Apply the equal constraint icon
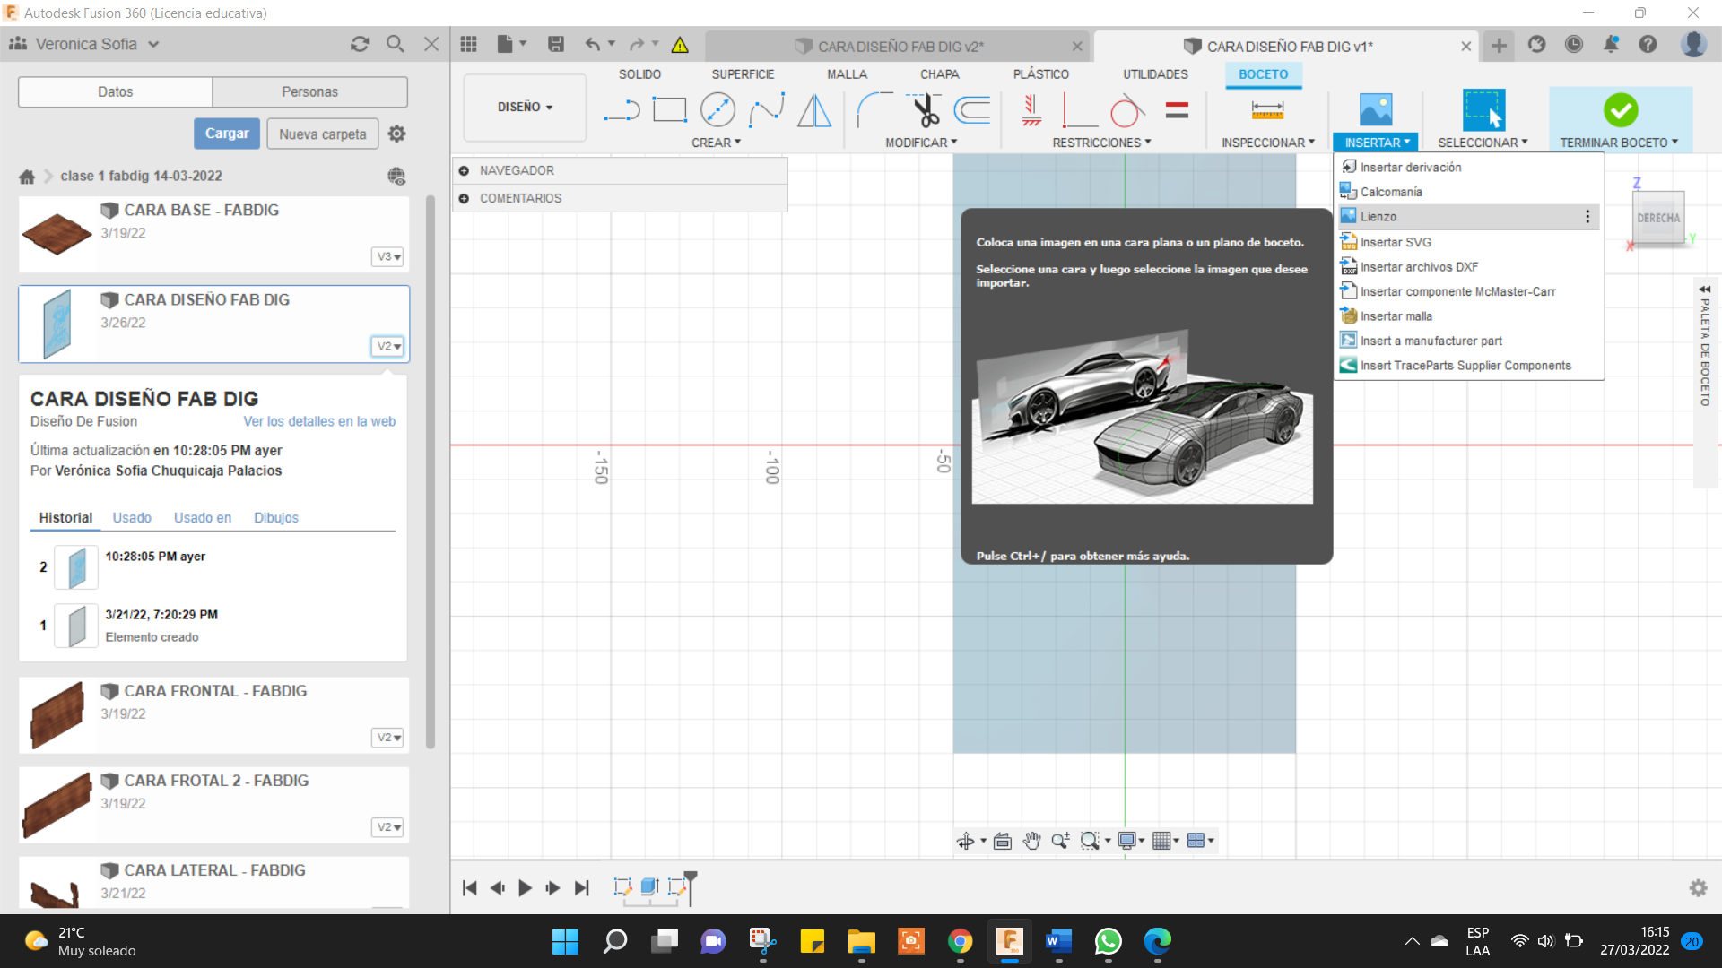The width and height of the screenshot is (1722, 968). click(x=1177, y=110)
